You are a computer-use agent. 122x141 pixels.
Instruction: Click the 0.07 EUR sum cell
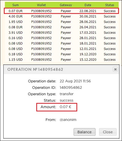click(15, 11)
